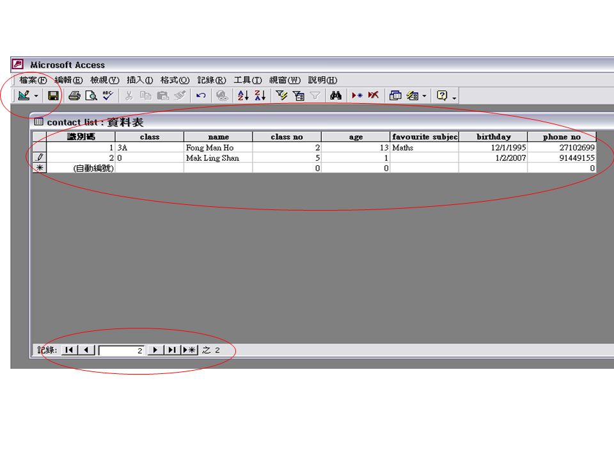Run the spelling check
The width and height of the screenshot is (614, 461).
click(107, 95)
